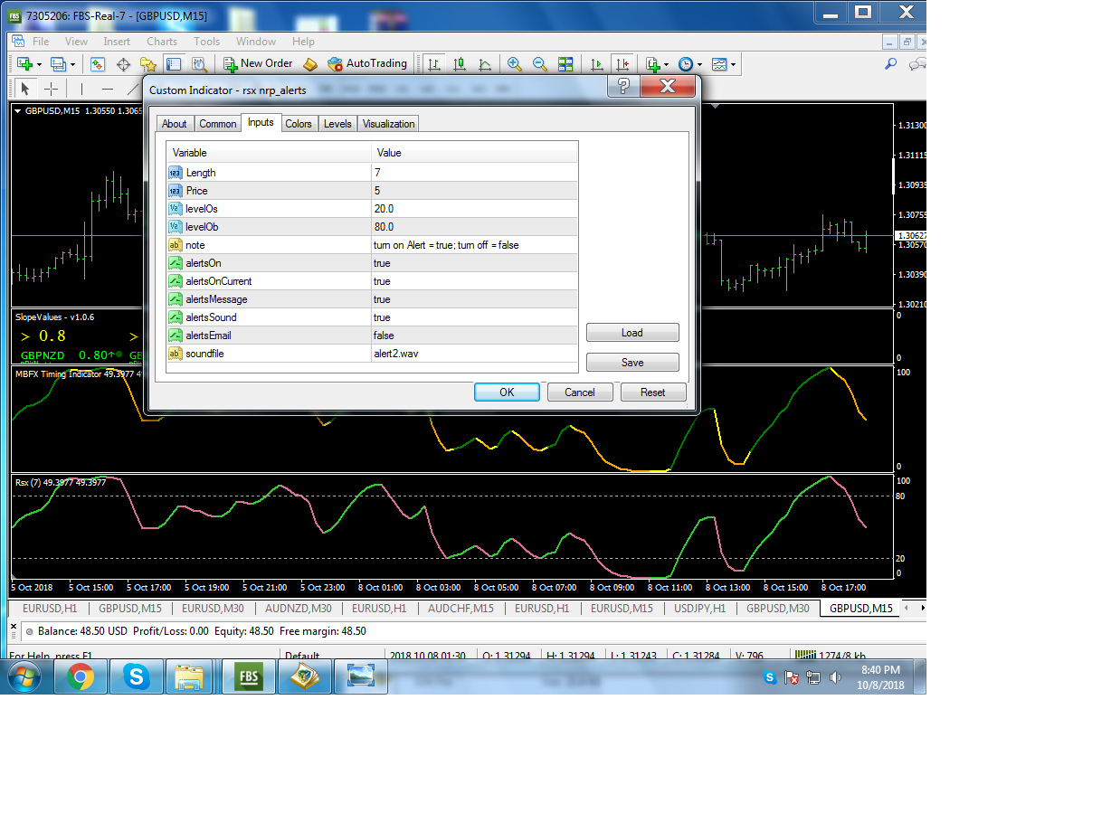Click the Tile Windows icon
The image size is (1111, 832).
pyautogui.click(x=565, y=64)
